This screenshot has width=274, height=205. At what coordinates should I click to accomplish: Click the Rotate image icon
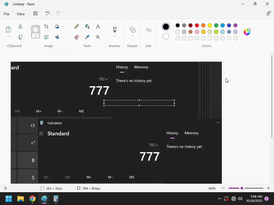[57, 26]
